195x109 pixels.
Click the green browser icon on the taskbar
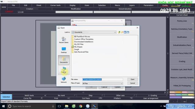[74, 106]
